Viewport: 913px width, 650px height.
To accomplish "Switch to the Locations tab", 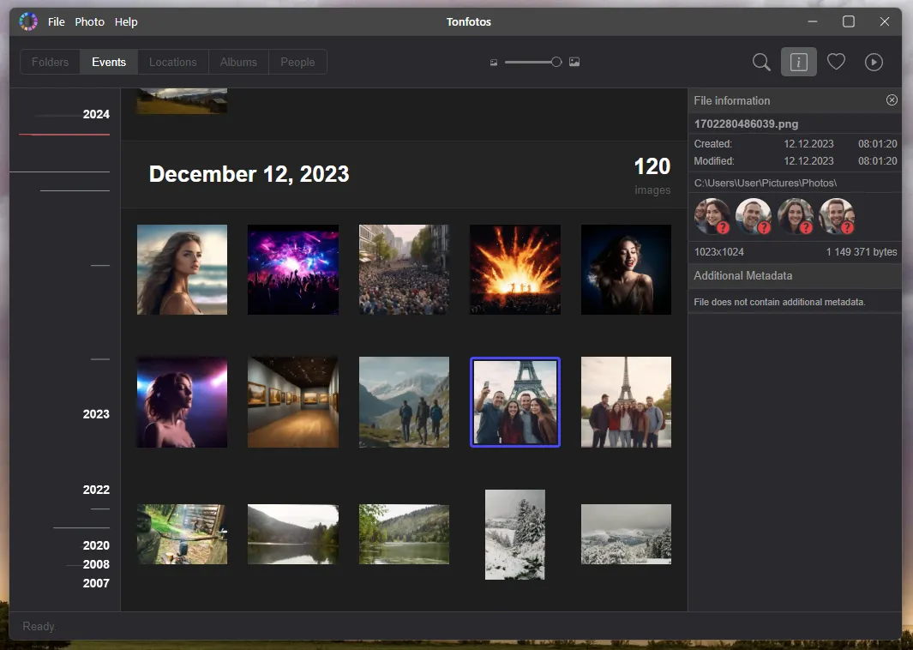I will 172,62.
